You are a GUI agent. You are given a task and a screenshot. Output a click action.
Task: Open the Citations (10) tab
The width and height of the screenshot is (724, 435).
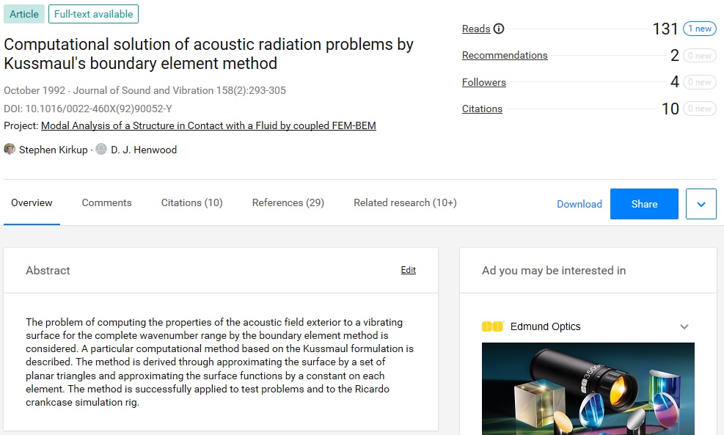click(x=191, y=202)
